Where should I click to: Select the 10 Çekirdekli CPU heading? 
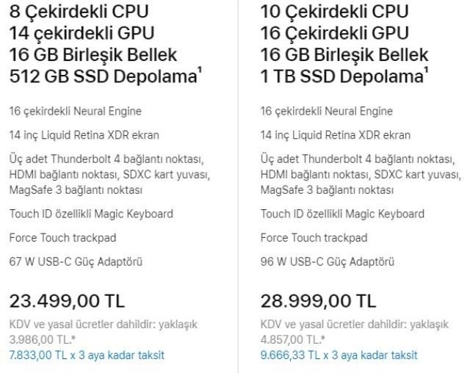pos(335,12)
